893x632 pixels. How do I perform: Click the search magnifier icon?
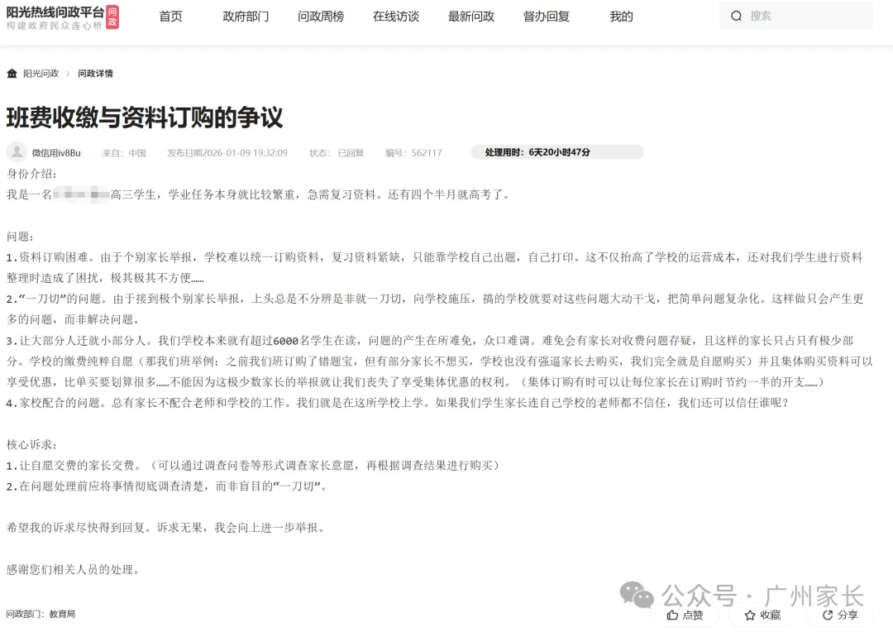coord(737,16)
